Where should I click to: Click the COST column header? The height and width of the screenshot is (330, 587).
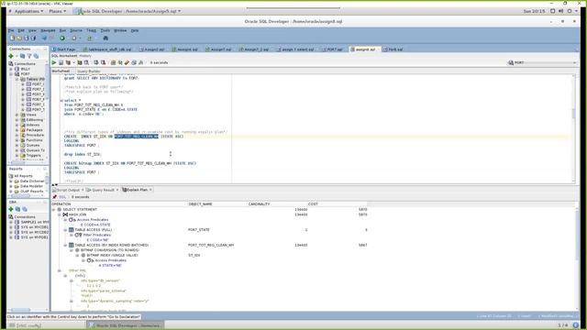click(x=313, y=203)
